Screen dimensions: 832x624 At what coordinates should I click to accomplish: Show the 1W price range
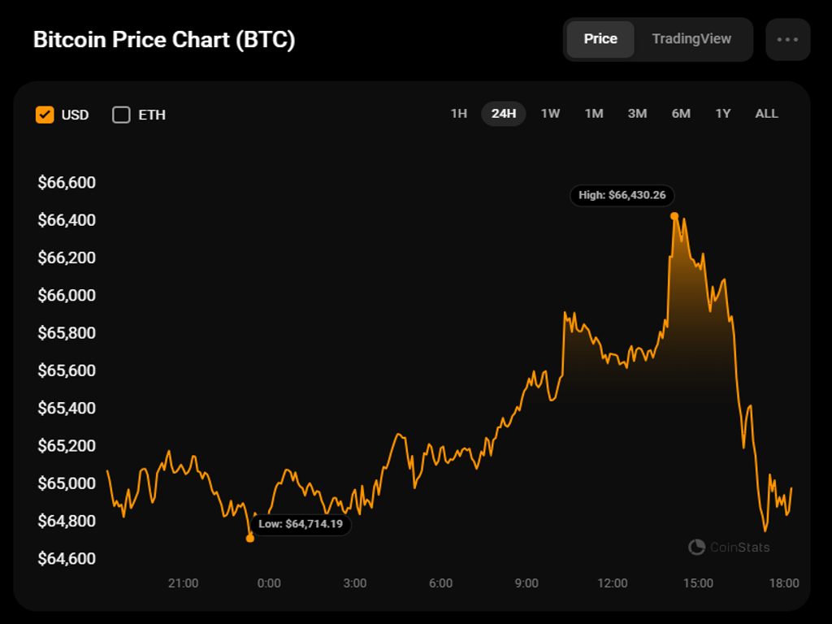(550, 114)
